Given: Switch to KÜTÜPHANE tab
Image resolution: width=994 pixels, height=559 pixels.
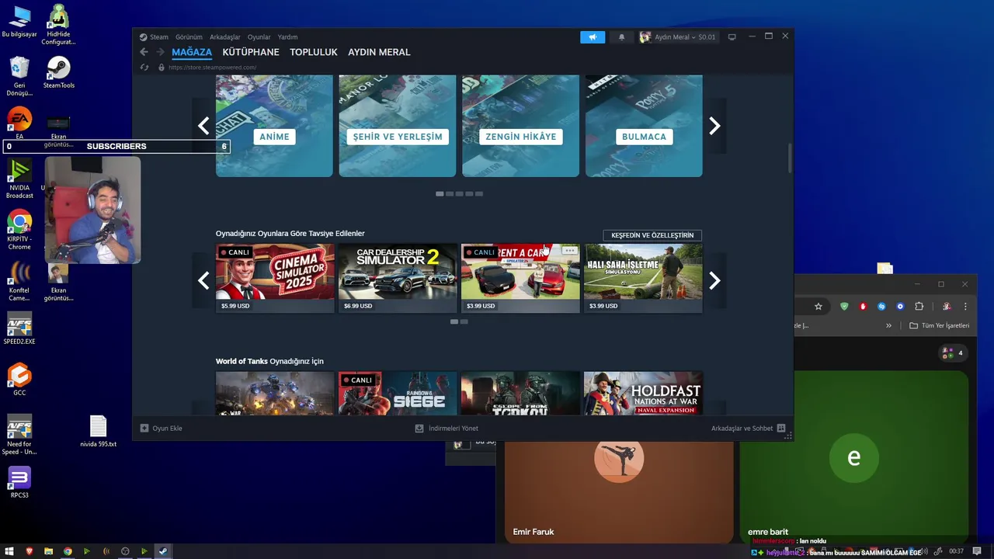Looking at the screenshot, I should coord(251,52).
